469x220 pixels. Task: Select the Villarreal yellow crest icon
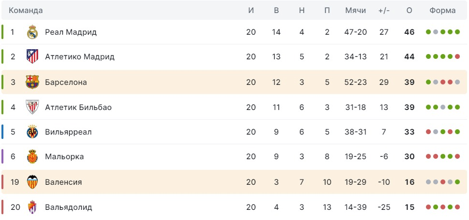(32, 132)
